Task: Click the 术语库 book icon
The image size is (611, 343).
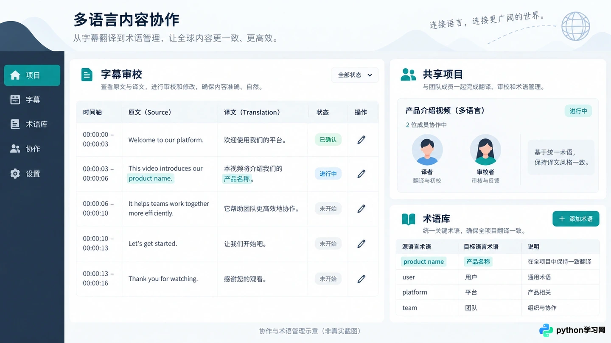Action: 408,219
